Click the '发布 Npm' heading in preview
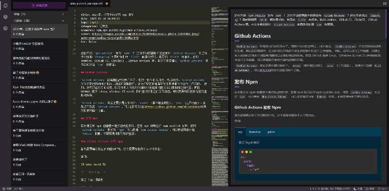Viewport: 389px width, 191px height. coord(246,81)
